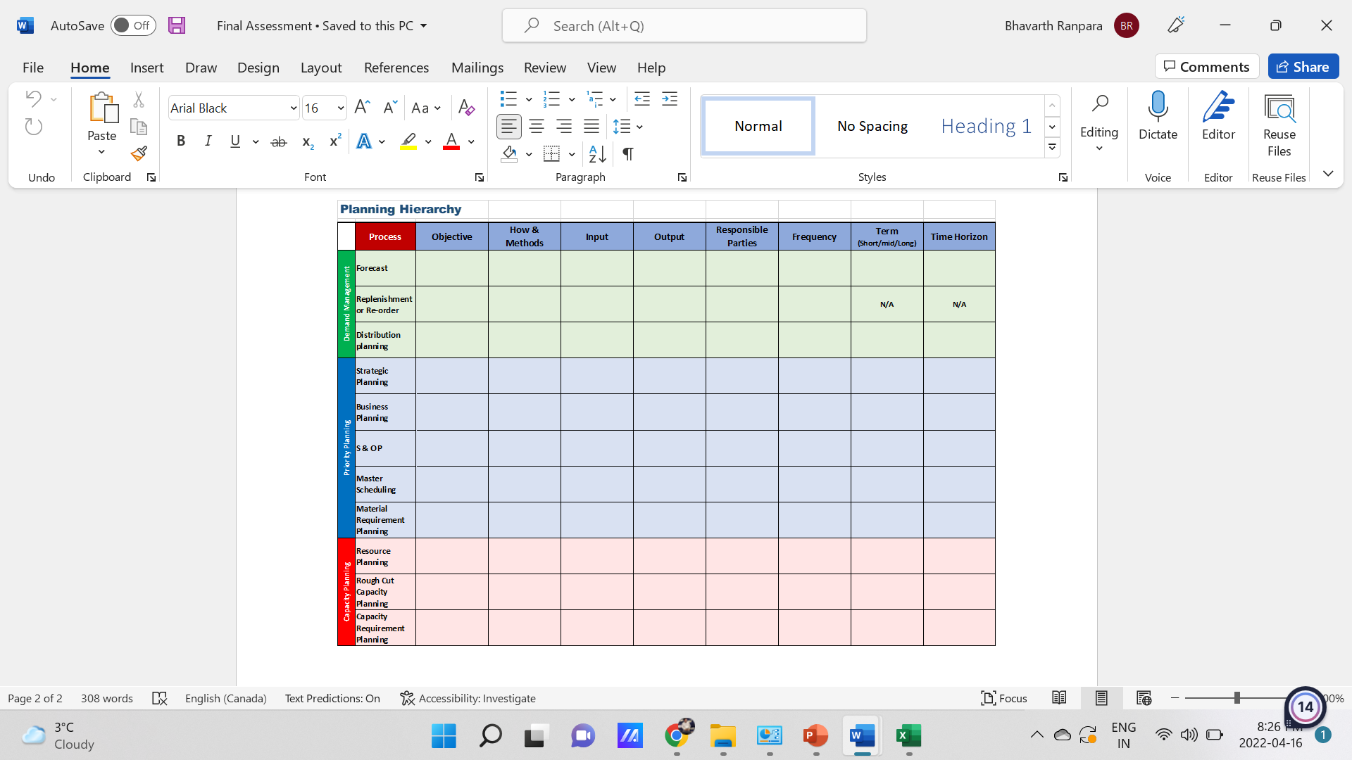Image resolution: width=1352 pixels, height=760 pixels.
Task: Open the Mailings tab
Action: pos(477,68)
